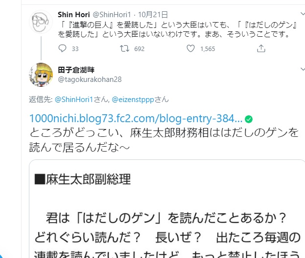Click the share upload icon
This screenshot has width=305, height=258.
[261, 49]
